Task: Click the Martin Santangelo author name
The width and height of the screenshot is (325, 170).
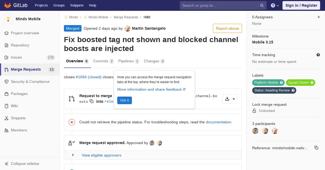Action: point(149,28)
